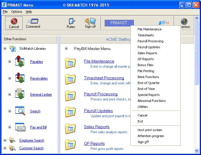Screen dimensions: 201x155
Task: Click the scrollbar down arrow
Action: (197, 151)
